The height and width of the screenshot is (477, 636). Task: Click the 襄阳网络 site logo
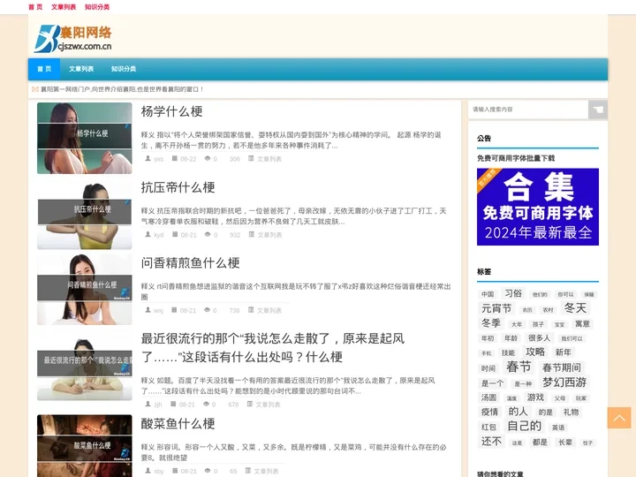pyautogui.click(x=73, y=39)
